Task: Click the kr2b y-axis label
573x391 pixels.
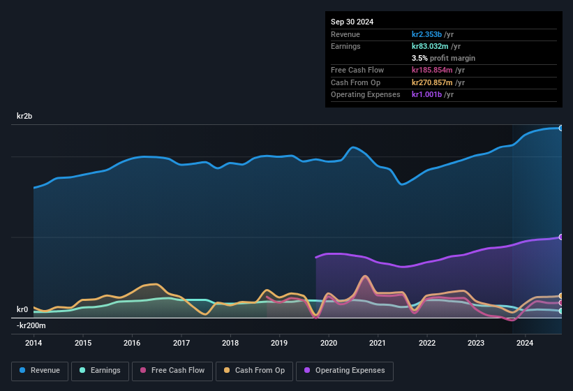Action: coord(24,116)
